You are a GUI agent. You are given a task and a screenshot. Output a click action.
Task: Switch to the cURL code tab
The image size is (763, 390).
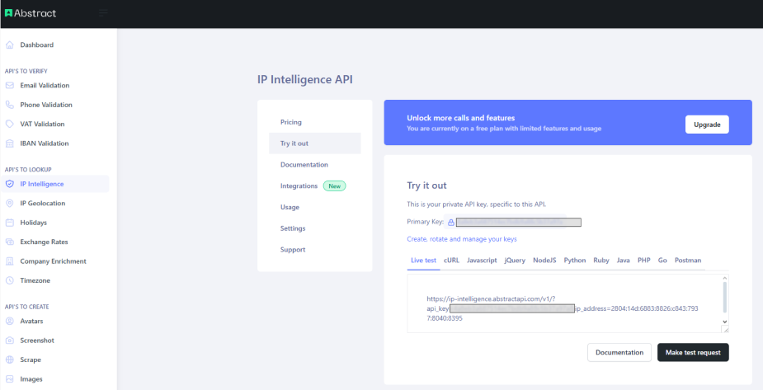point(451,260)
